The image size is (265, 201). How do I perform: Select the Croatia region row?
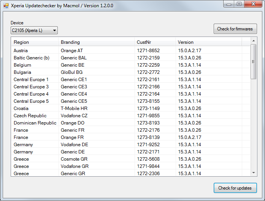click(x=131, y=108)
